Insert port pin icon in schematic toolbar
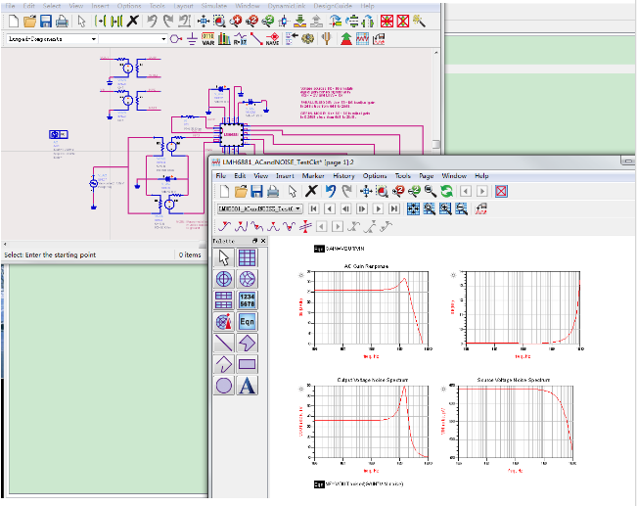 (175, 38)
